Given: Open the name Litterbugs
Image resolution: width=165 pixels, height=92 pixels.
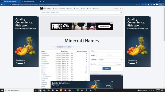Looking at the screenshot, I should [44, 74].
